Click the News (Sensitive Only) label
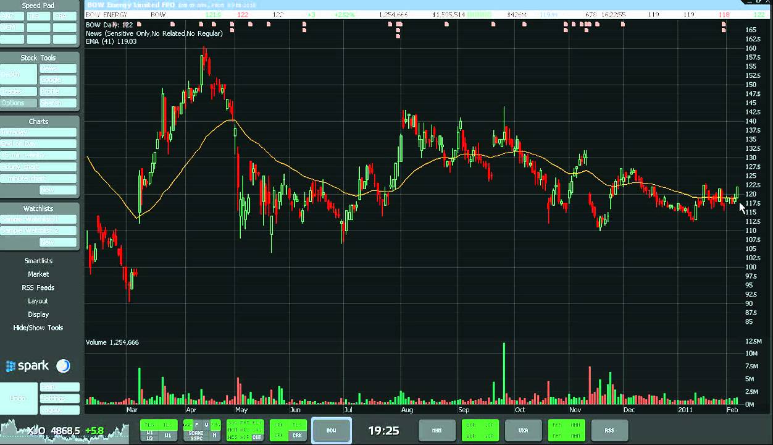773x445 pixels. pos(154,33)
